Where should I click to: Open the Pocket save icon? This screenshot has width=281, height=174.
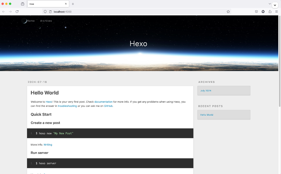pos(256,12)
